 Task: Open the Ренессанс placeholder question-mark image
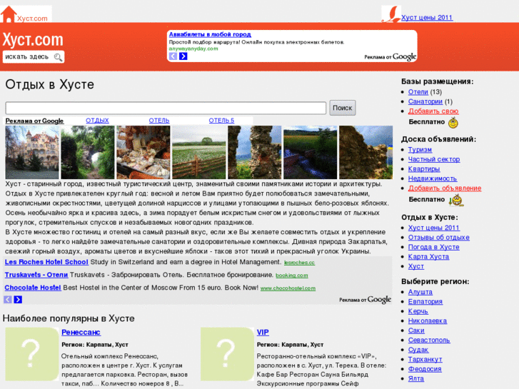32,354
